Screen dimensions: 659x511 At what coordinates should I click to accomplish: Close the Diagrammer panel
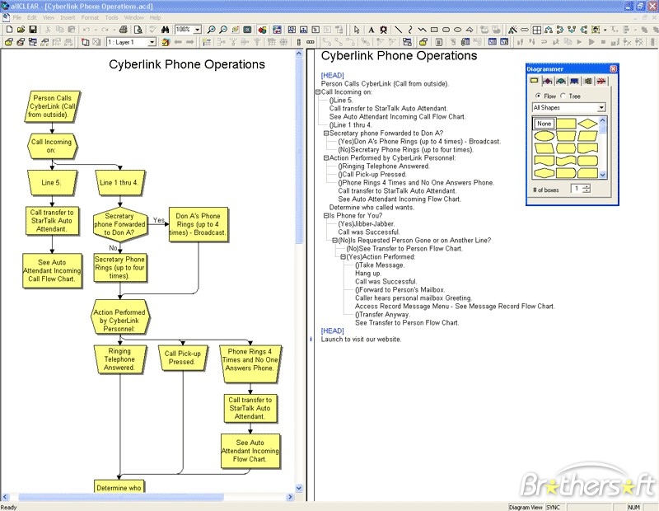pyautogui.click(x=613, y=69)
